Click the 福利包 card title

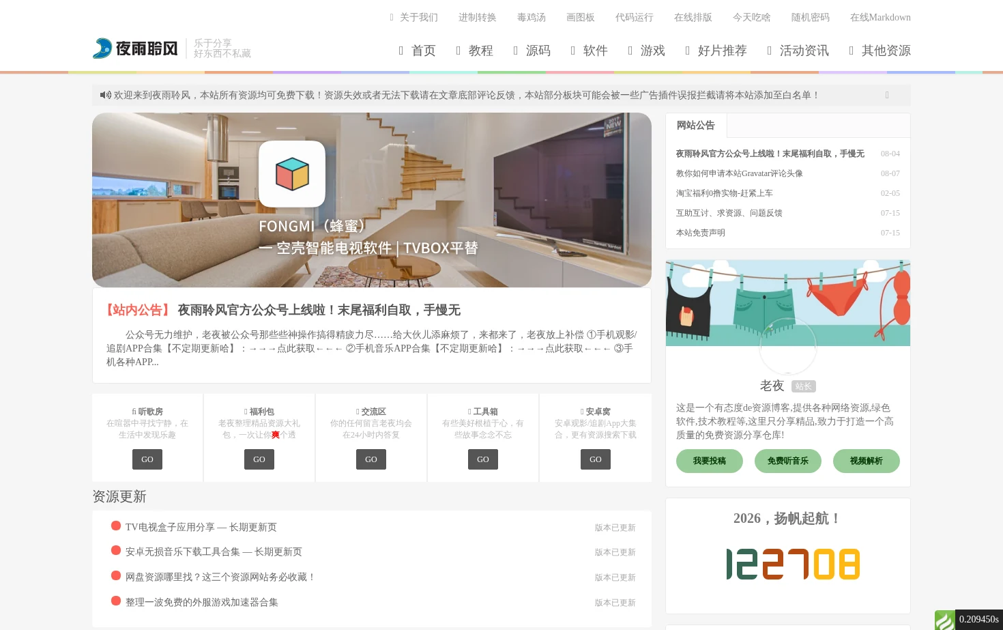(x=259, y=412)
